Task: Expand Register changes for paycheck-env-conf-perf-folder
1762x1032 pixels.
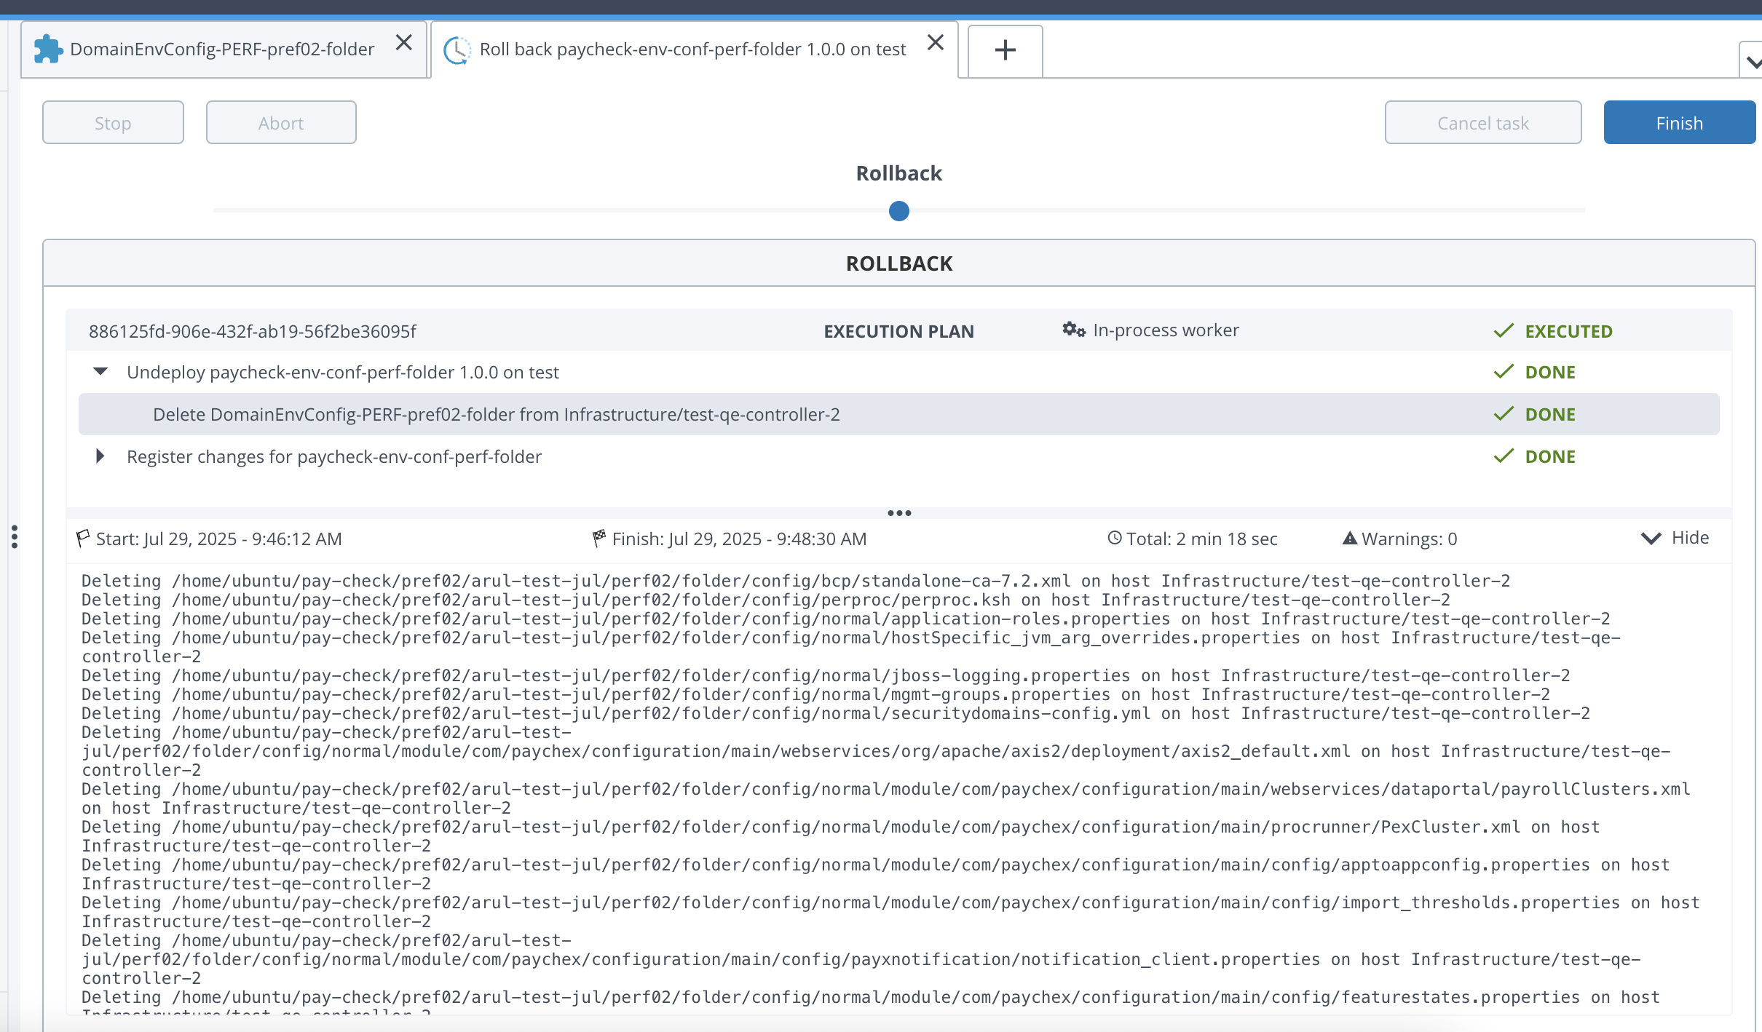Action: point(100,456)
